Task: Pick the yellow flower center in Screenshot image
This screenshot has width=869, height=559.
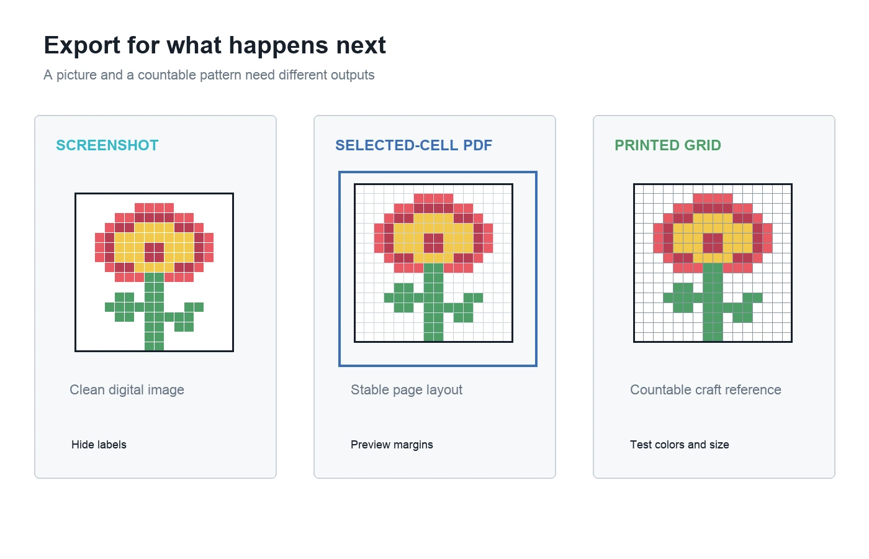Action: [x=154, y=247]
